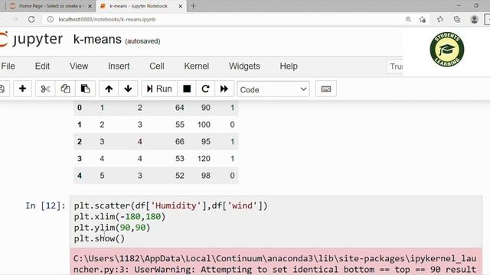Paste cells below icon

pos(85,89)
